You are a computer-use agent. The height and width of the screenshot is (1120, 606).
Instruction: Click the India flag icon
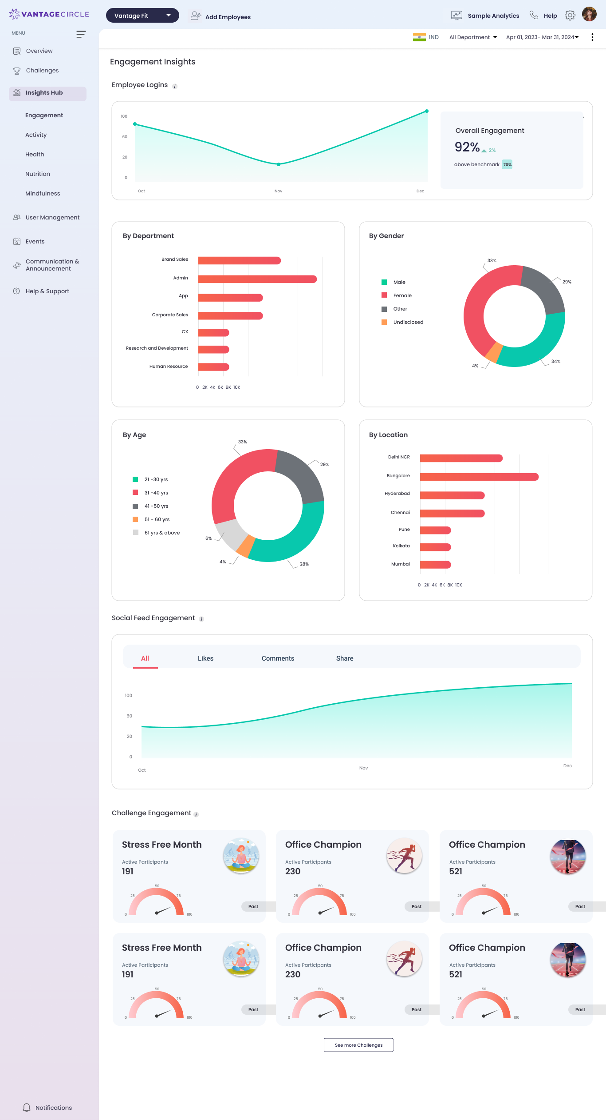(x=419, y=37)
